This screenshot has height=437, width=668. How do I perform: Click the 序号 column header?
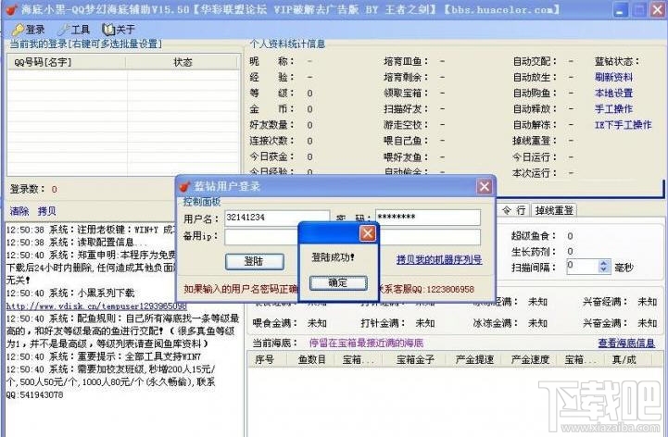270,359
